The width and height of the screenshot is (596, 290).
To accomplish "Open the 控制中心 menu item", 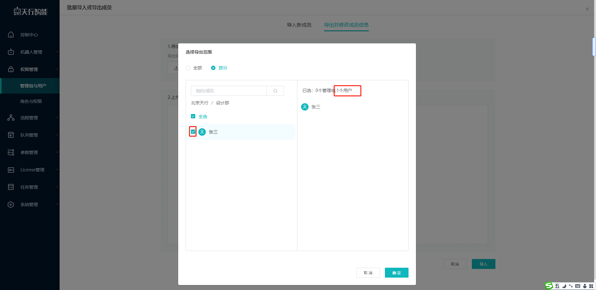I will (x=30, y=35).
